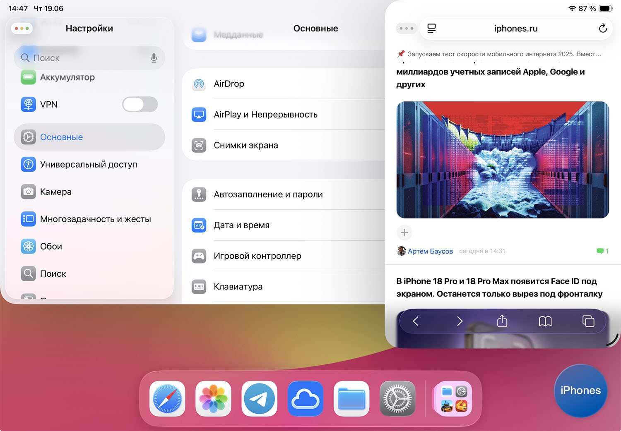Open Дата и время row
The image size is (621, 431).
[284, 225]
